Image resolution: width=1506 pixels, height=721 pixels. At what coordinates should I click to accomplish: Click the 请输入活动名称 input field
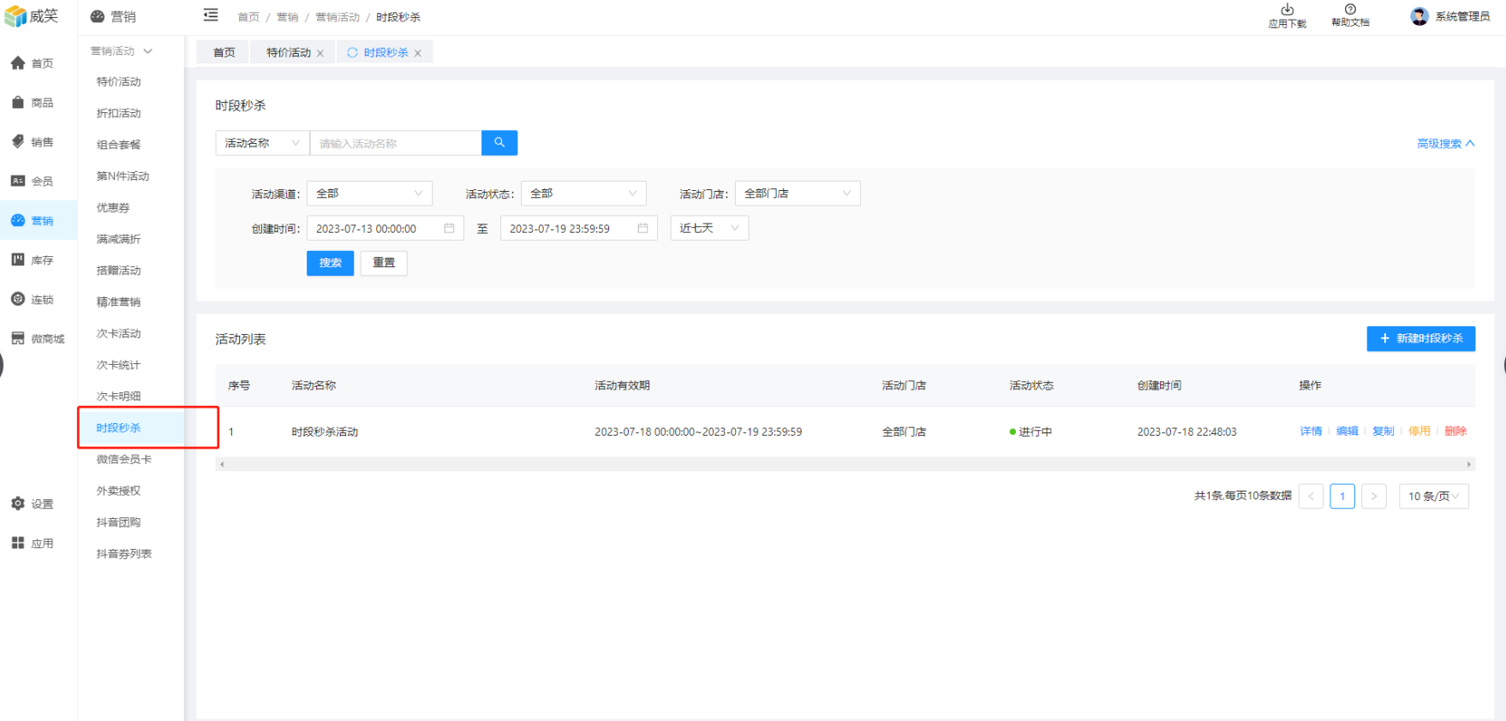coord(395,144)
